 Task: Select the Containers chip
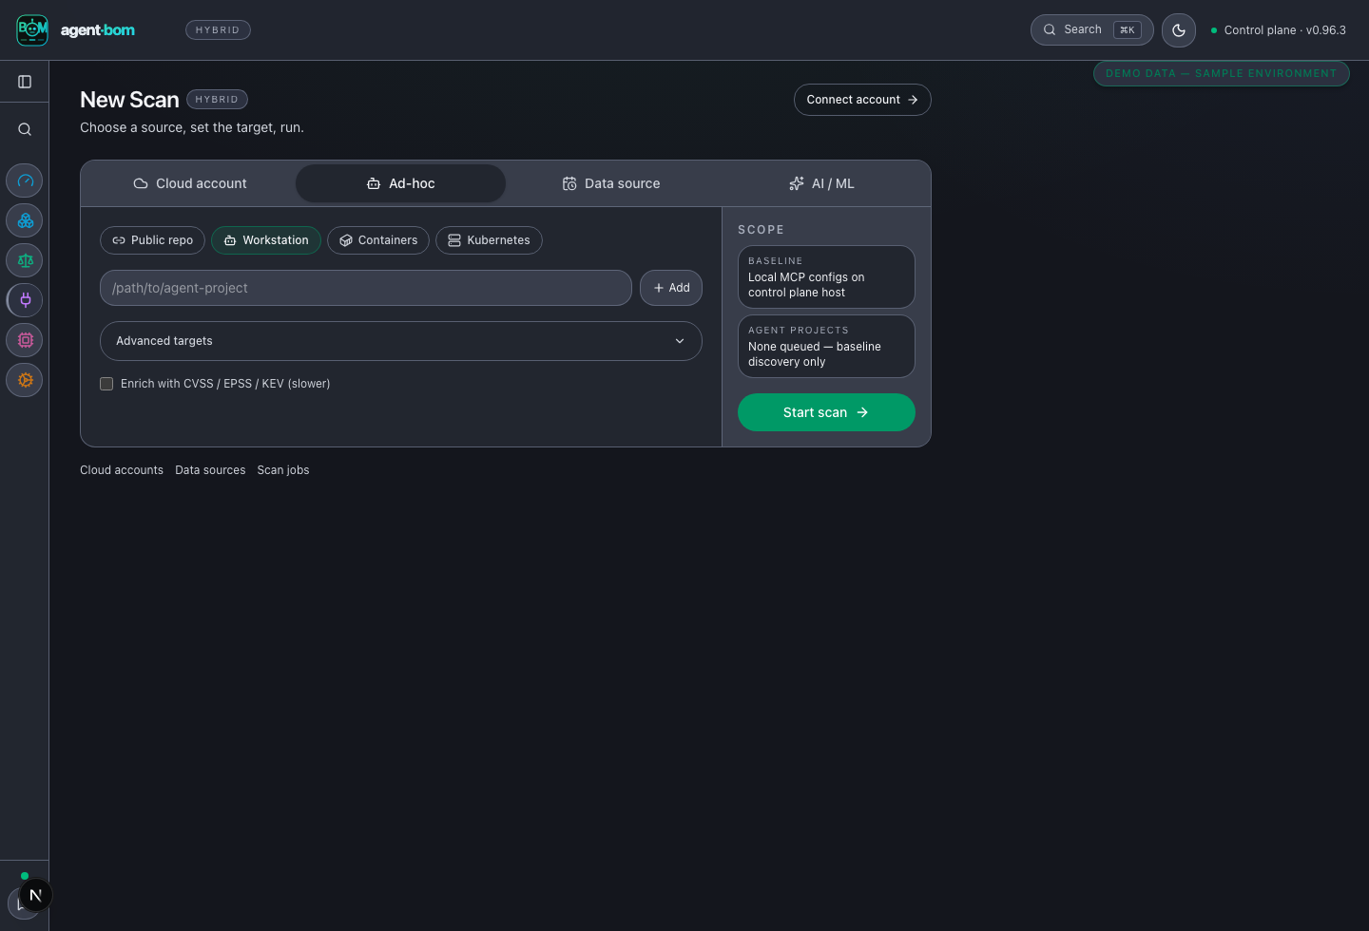[x=378, y=240]
